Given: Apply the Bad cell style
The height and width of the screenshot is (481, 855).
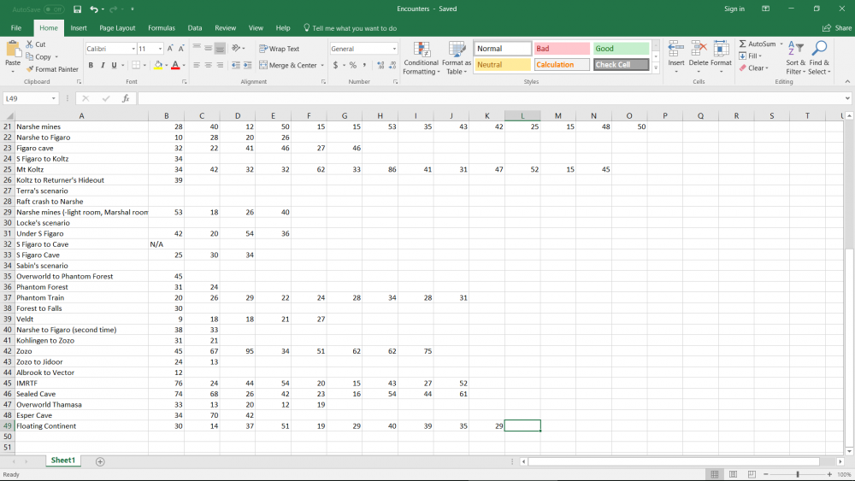Looking at the screenshot, I should point(562,49).
